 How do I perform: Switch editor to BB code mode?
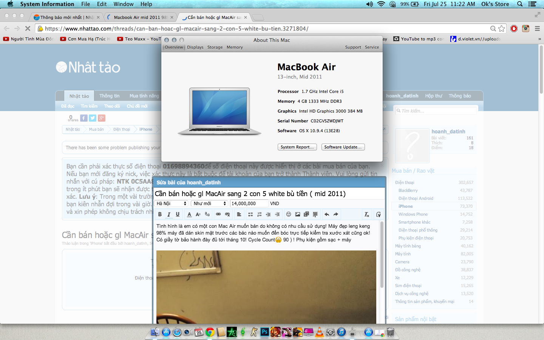coord(378,214)
